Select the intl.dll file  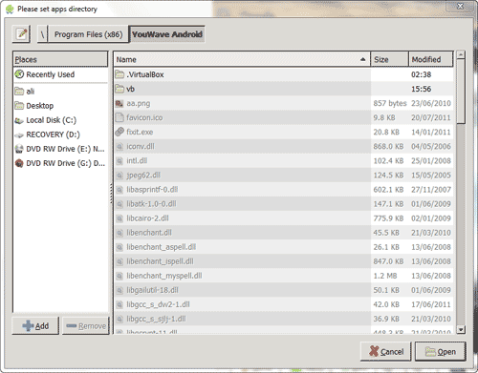tap(283, 160)
